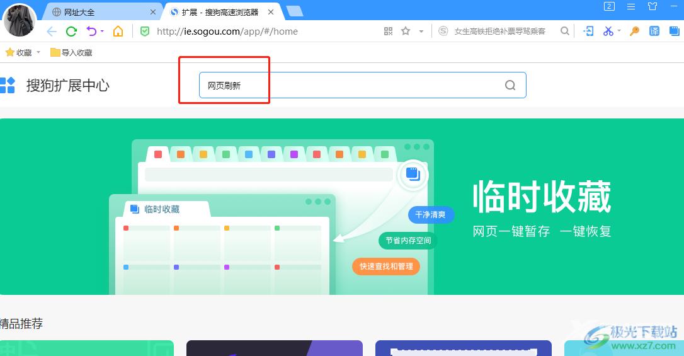Close the 网址大全 tab

[x=152, y=12]
